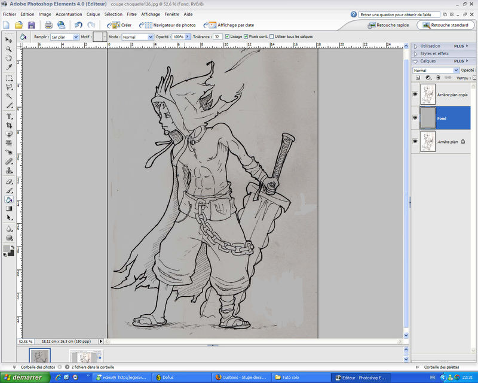Click the undo arrow icon

click(x=78, y=25)
